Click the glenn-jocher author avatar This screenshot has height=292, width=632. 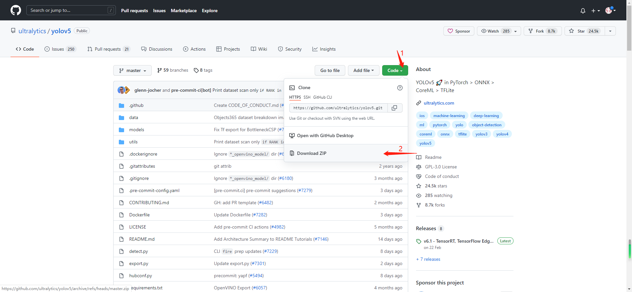[121, 90]
